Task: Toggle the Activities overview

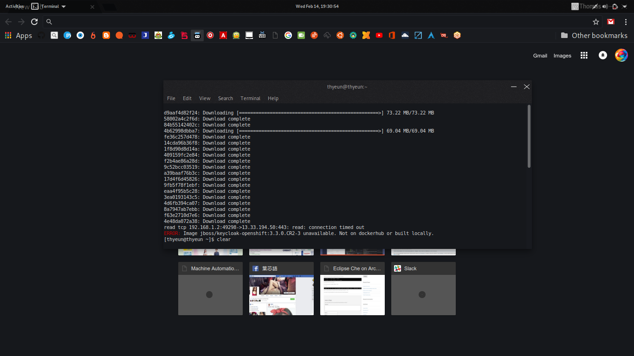Action: pos(15,6)
